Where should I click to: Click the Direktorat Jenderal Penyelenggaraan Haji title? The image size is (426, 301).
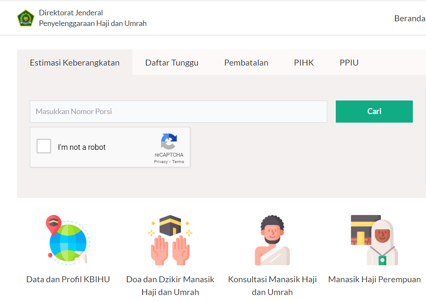[x=93, y=18]
